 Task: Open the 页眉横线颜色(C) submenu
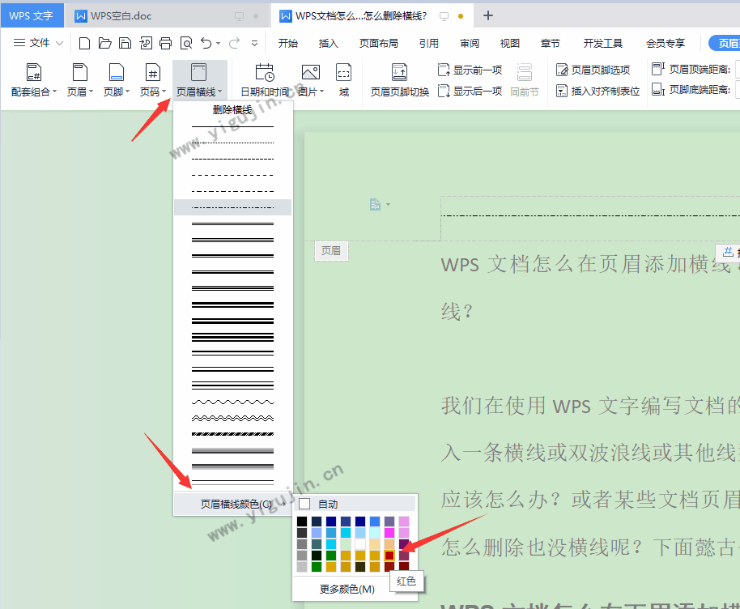click(x=232, y=505)
